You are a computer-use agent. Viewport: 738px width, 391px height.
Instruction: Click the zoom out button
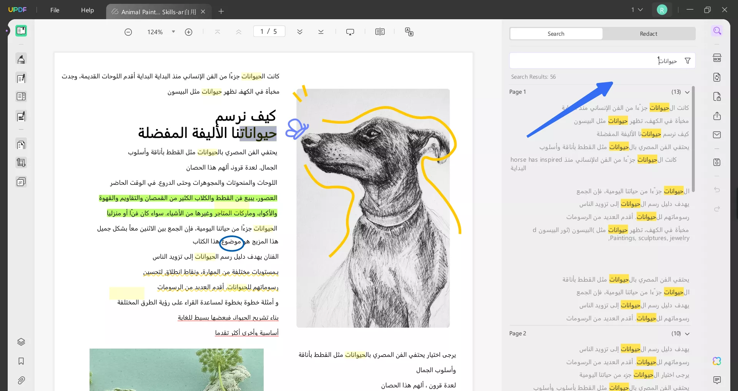128,32
